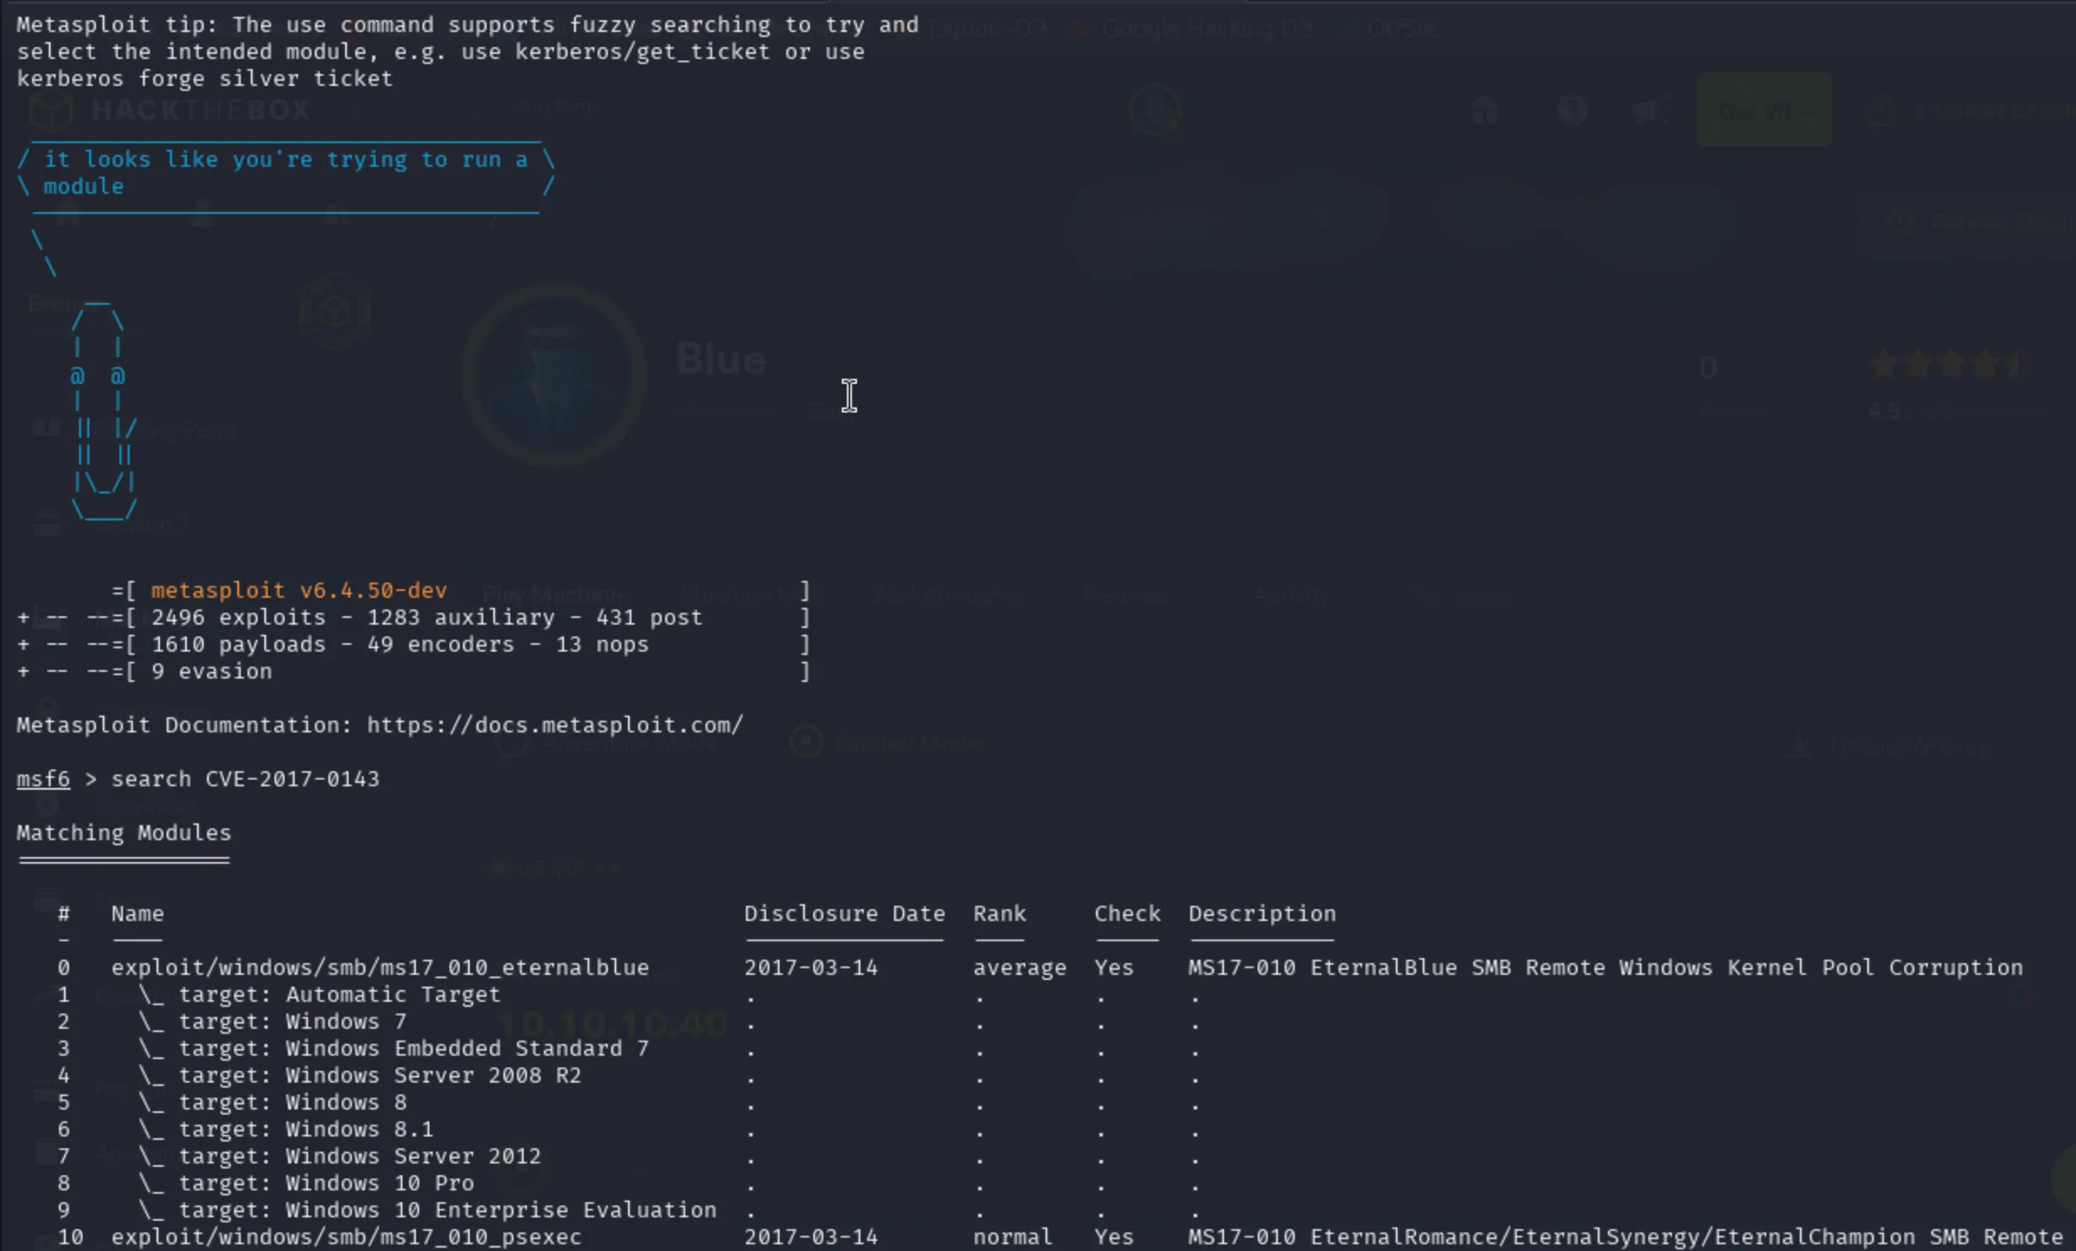Click the '#' column header
This screenshot has height=1251, width=2076.
point(64,913)
